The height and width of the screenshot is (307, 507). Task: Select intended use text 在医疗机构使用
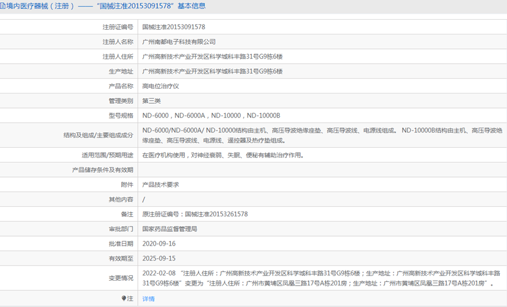pos(223,156)
